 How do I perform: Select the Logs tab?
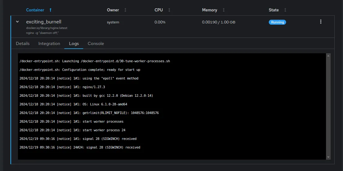[x=74, y=43]
